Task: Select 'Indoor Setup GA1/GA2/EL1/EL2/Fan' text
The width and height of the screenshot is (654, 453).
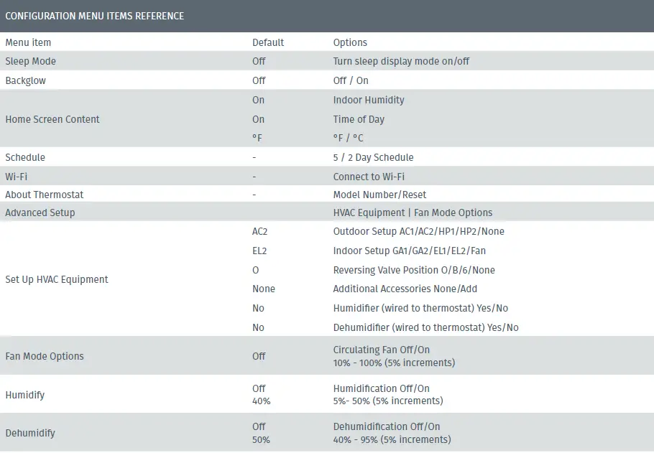Action: click(x=409, y=251)
